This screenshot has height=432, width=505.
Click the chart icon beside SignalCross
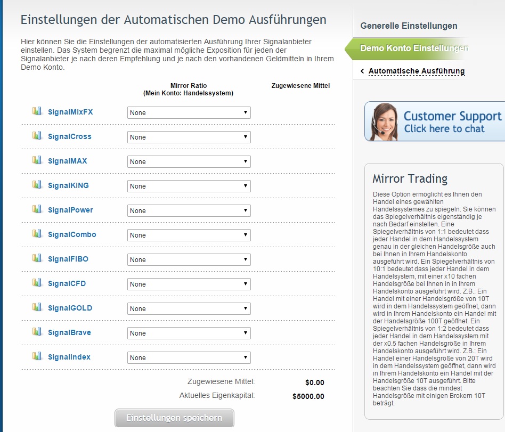pos(37,136)
